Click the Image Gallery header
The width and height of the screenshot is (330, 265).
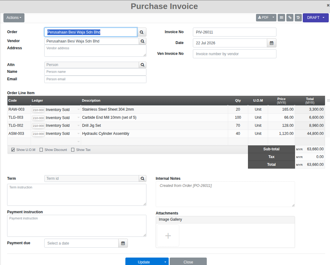[x=225, y=220]
